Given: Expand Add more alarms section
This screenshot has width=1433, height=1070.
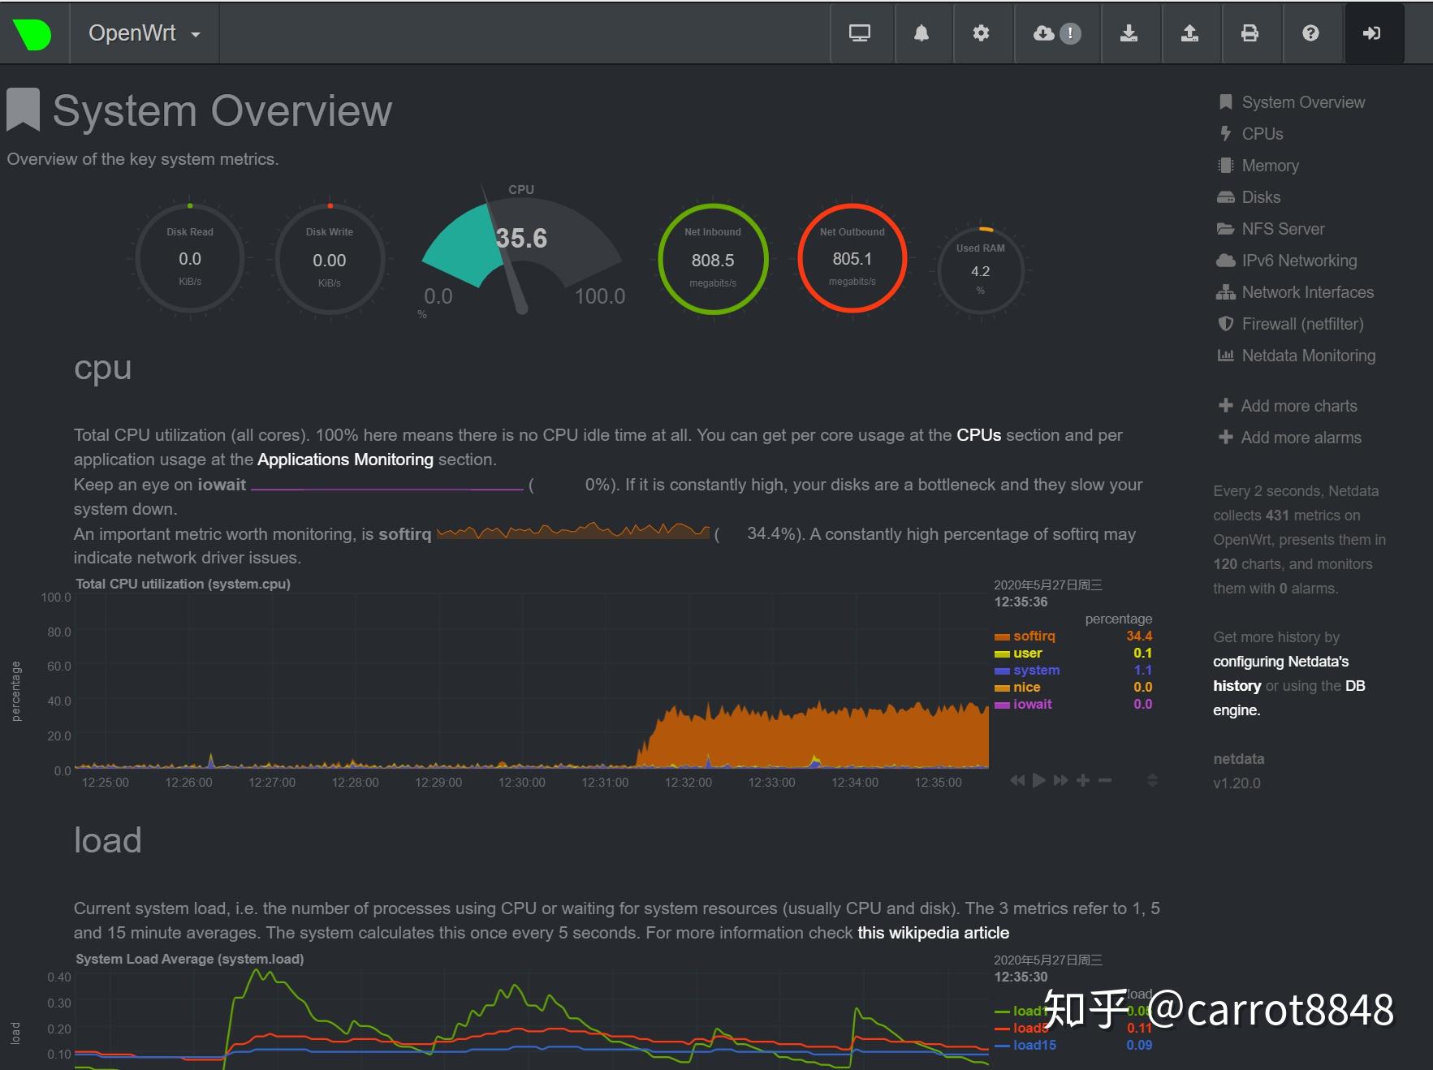Looking at the screenshot, I should 1290,438.
